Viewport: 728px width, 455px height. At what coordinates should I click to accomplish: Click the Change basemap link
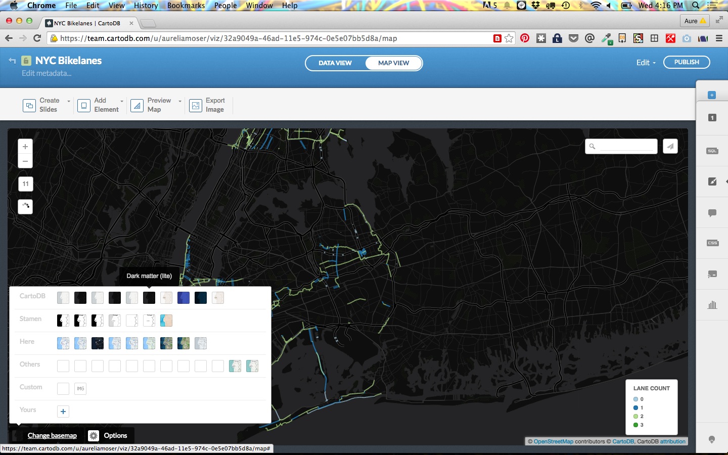pos(52,436)
